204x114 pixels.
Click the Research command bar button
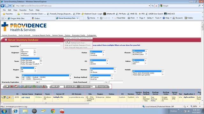178,18
